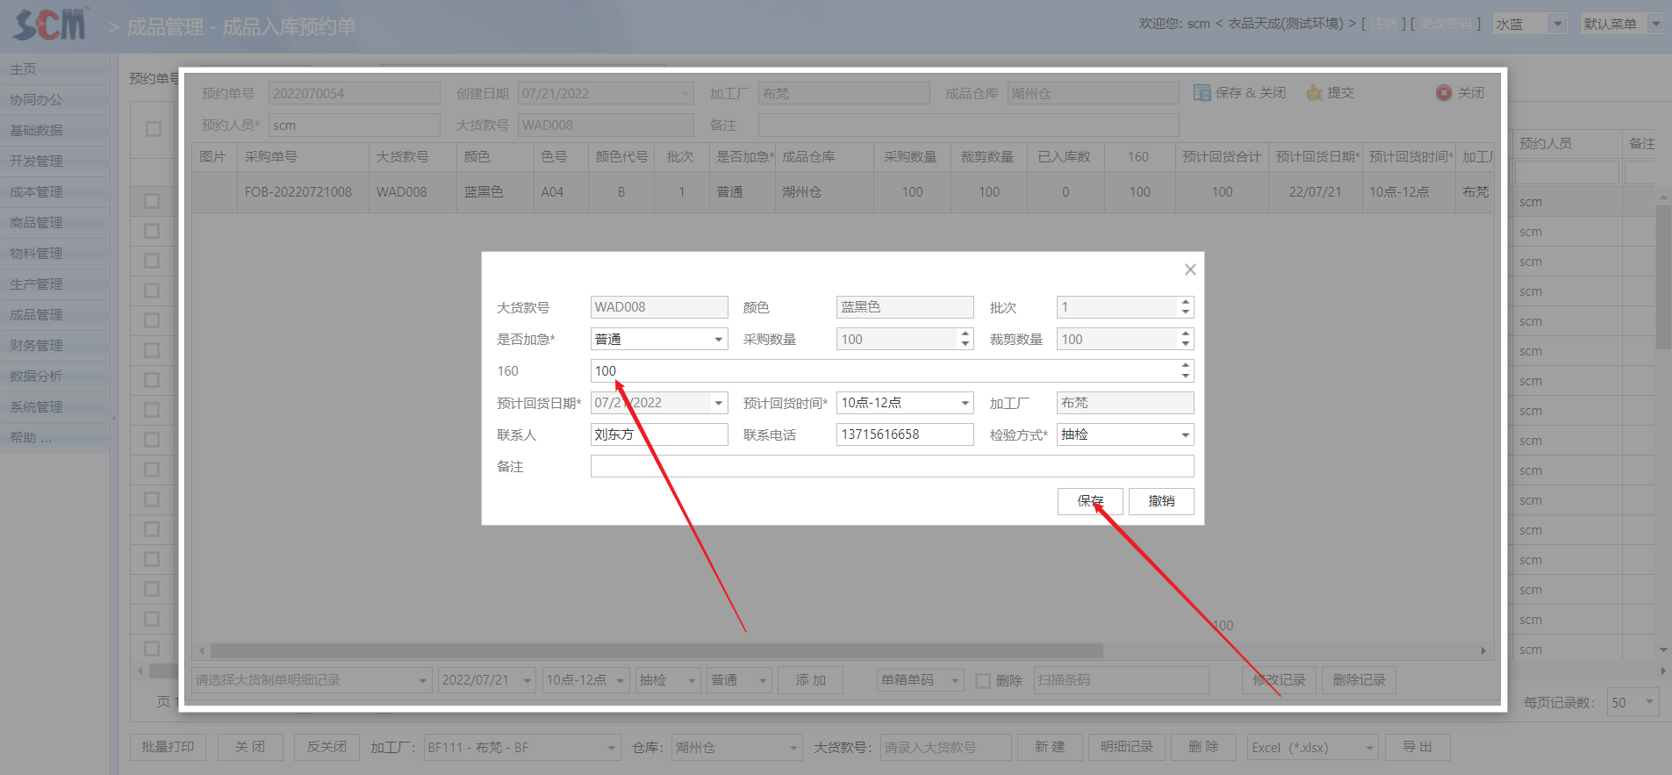Screen dimensions: 1672x775
Task: Open the 是否加急 dropdown
Action: pos(718,340)
